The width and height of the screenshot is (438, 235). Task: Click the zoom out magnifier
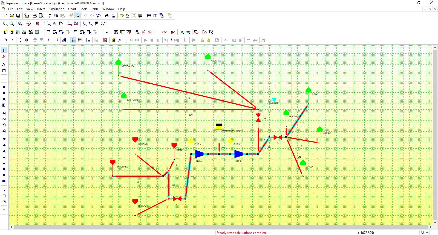tap(12, 23)
